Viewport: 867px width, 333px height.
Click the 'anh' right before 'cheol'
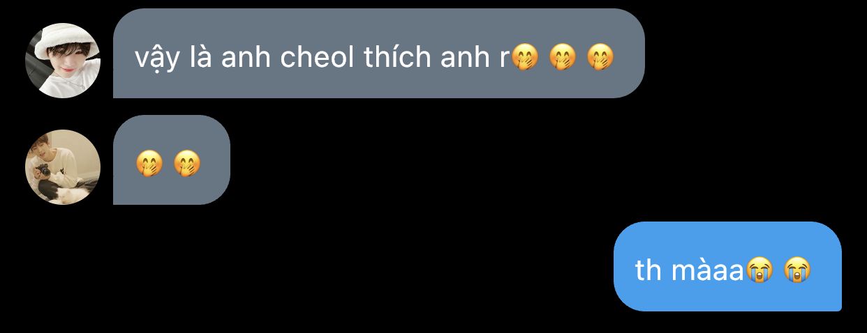click(x=246, y=58)
